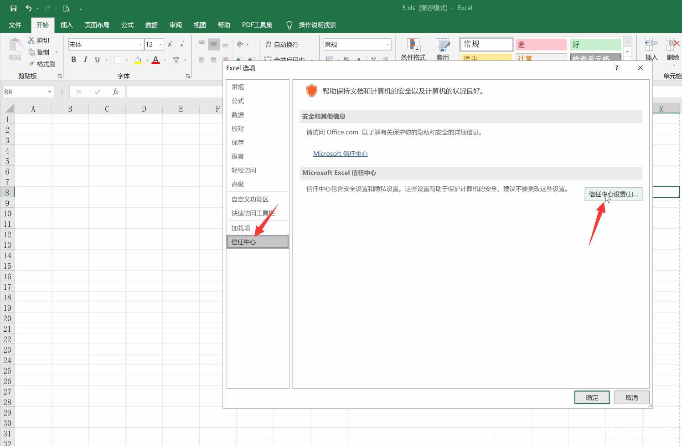Switch to the 页面布局 ribbon tab
The height and width of the screenshot is (446, 682).
(97, 25)
